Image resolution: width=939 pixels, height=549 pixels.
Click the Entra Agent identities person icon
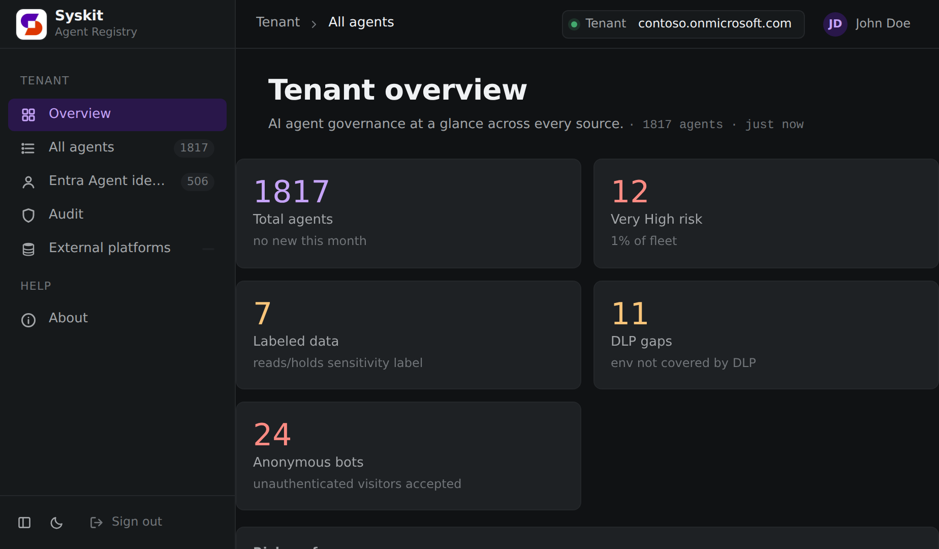click(x=28, y=182)
